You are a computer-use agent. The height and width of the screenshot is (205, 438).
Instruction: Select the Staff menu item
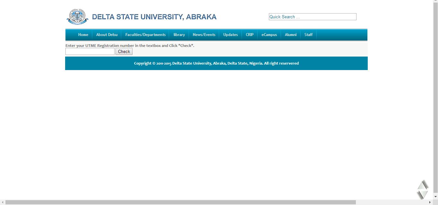click(308, 35)
